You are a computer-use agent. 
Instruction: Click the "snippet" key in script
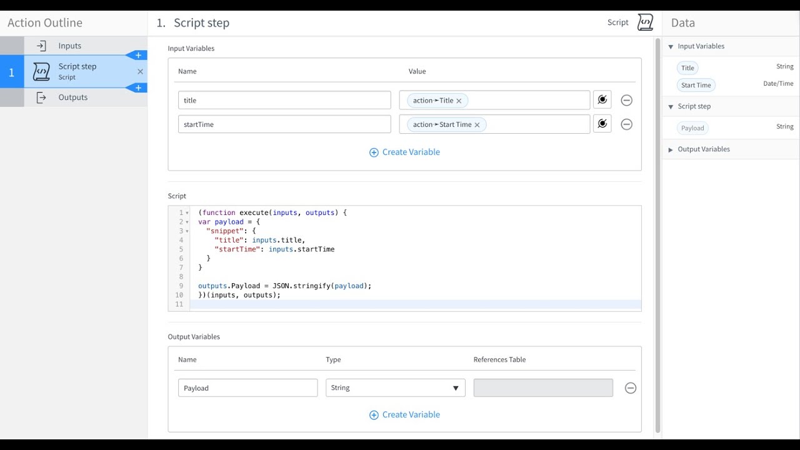point(224,231)
